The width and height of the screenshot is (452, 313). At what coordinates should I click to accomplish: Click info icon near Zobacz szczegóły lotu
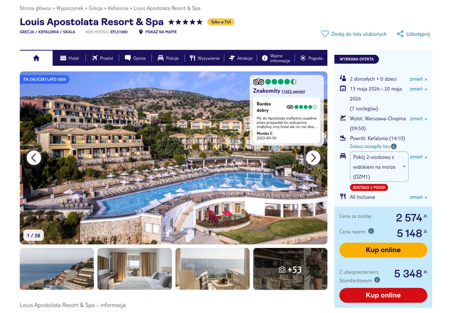click(x=394, y=147)
